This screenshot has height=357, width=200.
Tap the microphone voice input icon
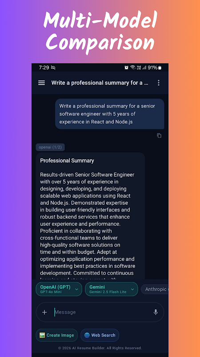pyautogui.click(x=156, y=312)
